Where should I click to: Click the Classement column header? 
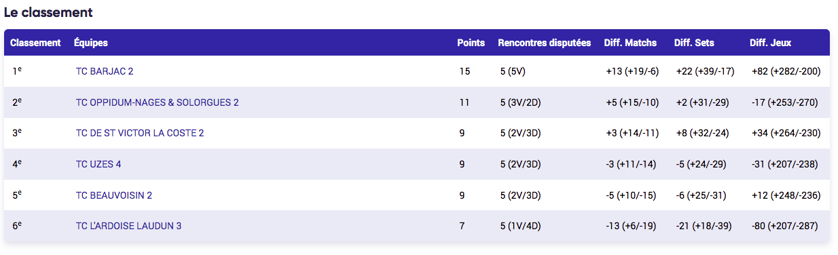pyautogui.click(x=35, y=43)
